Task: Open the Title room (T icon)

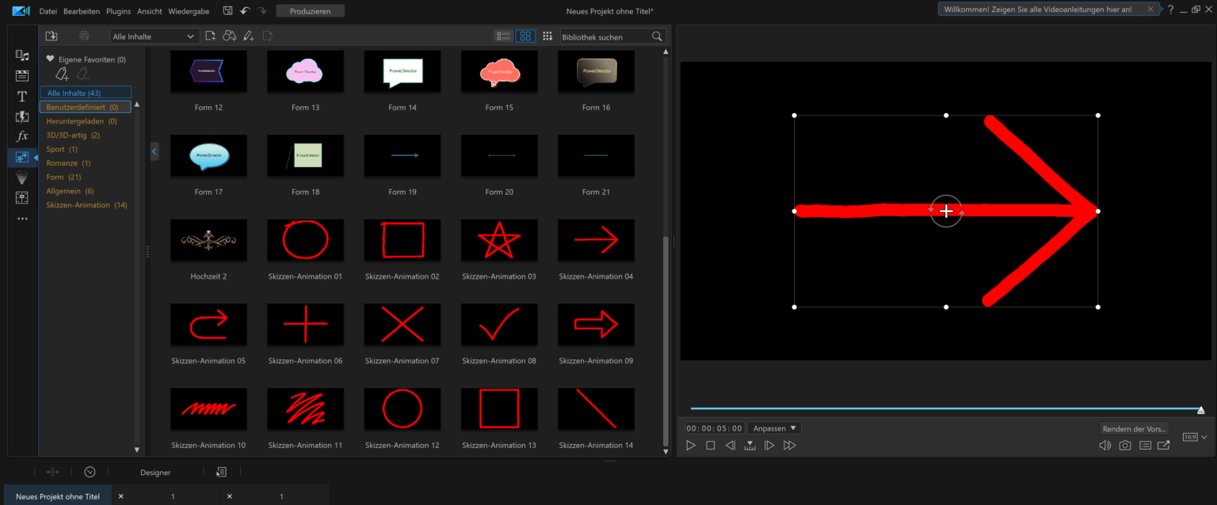Action: 22,97
